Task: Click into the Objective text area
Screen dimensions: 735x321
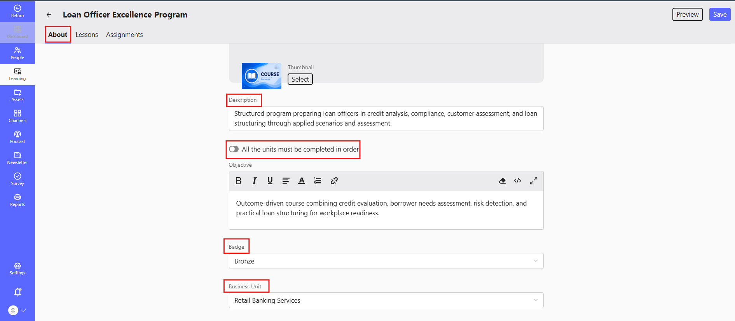Action: pyautogui.click(x=386, y=210)
